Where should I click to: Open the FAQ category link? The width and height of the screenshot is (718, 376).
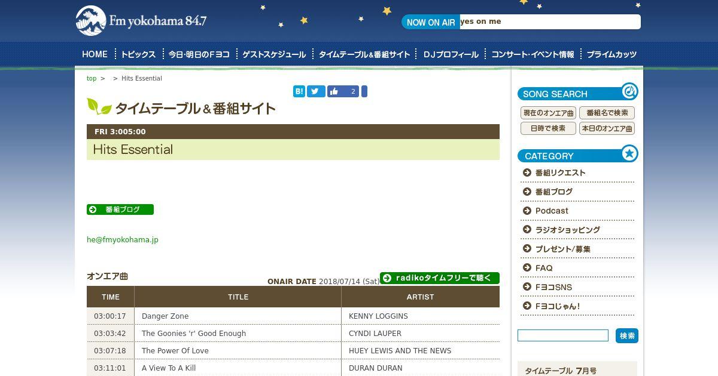[x=544, y=268]
